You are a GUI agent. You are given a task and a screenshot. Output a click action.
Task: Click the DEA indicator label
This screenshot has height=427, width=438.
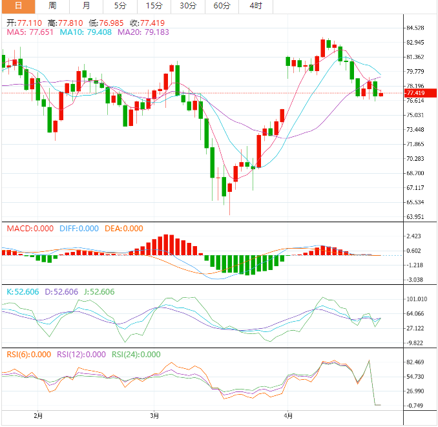tap(124, 229)
